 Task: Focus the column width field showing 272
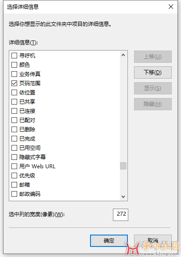point(120,215)
